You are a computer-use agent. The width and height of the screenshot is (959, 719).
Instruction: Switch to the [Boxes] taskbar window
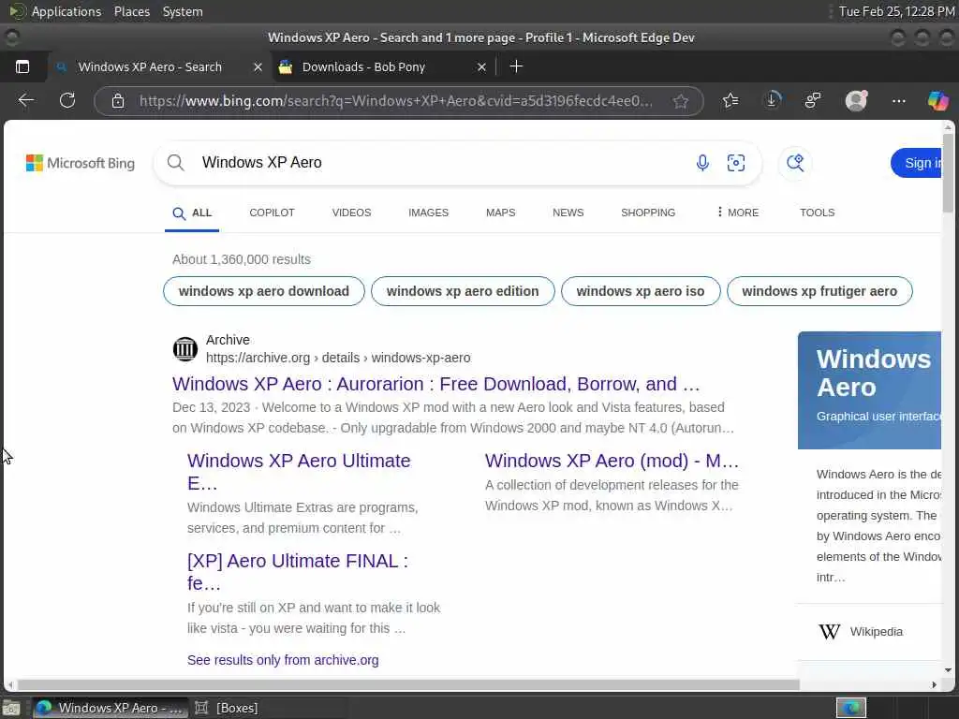coord(227,708)
